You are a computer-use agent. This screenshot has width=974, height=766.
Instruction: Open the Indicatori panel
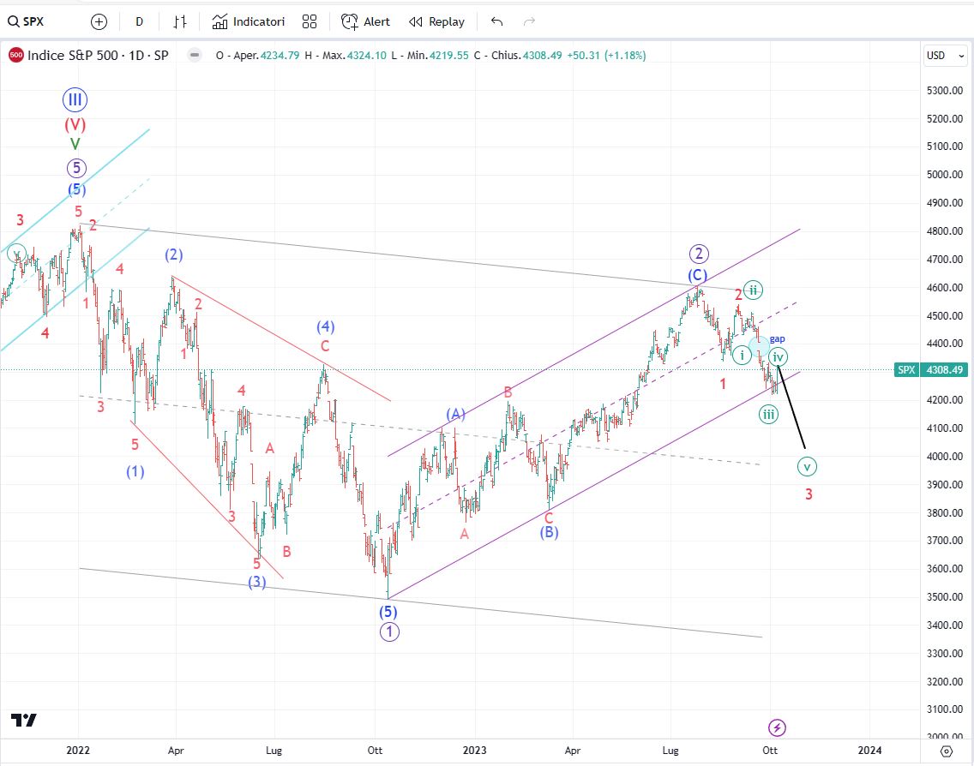[x=249, y=21]
